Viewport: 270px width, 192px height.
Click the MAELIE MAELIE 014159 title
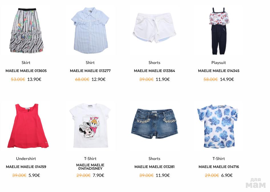click(x=26, y=167)
